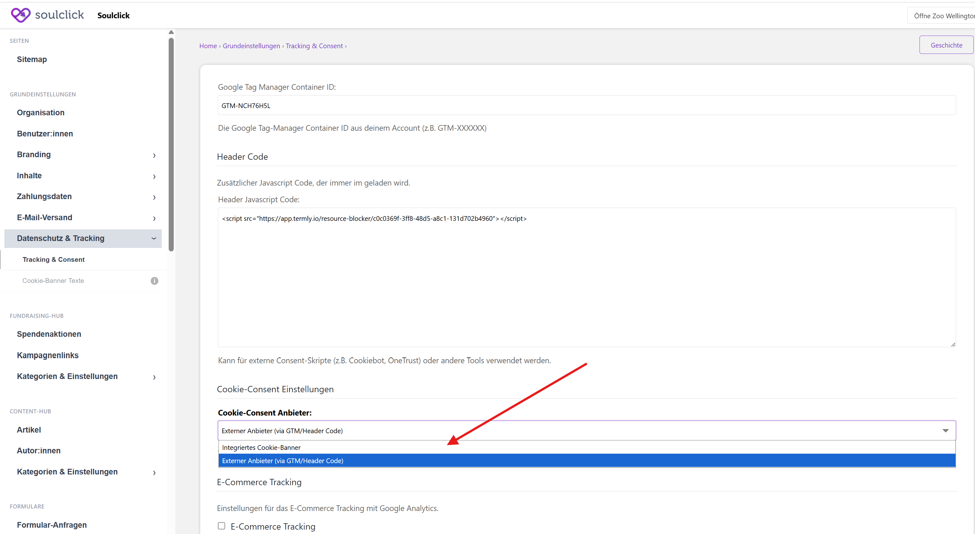
Task: Click the soulclick logo
Action: (47, 15)
